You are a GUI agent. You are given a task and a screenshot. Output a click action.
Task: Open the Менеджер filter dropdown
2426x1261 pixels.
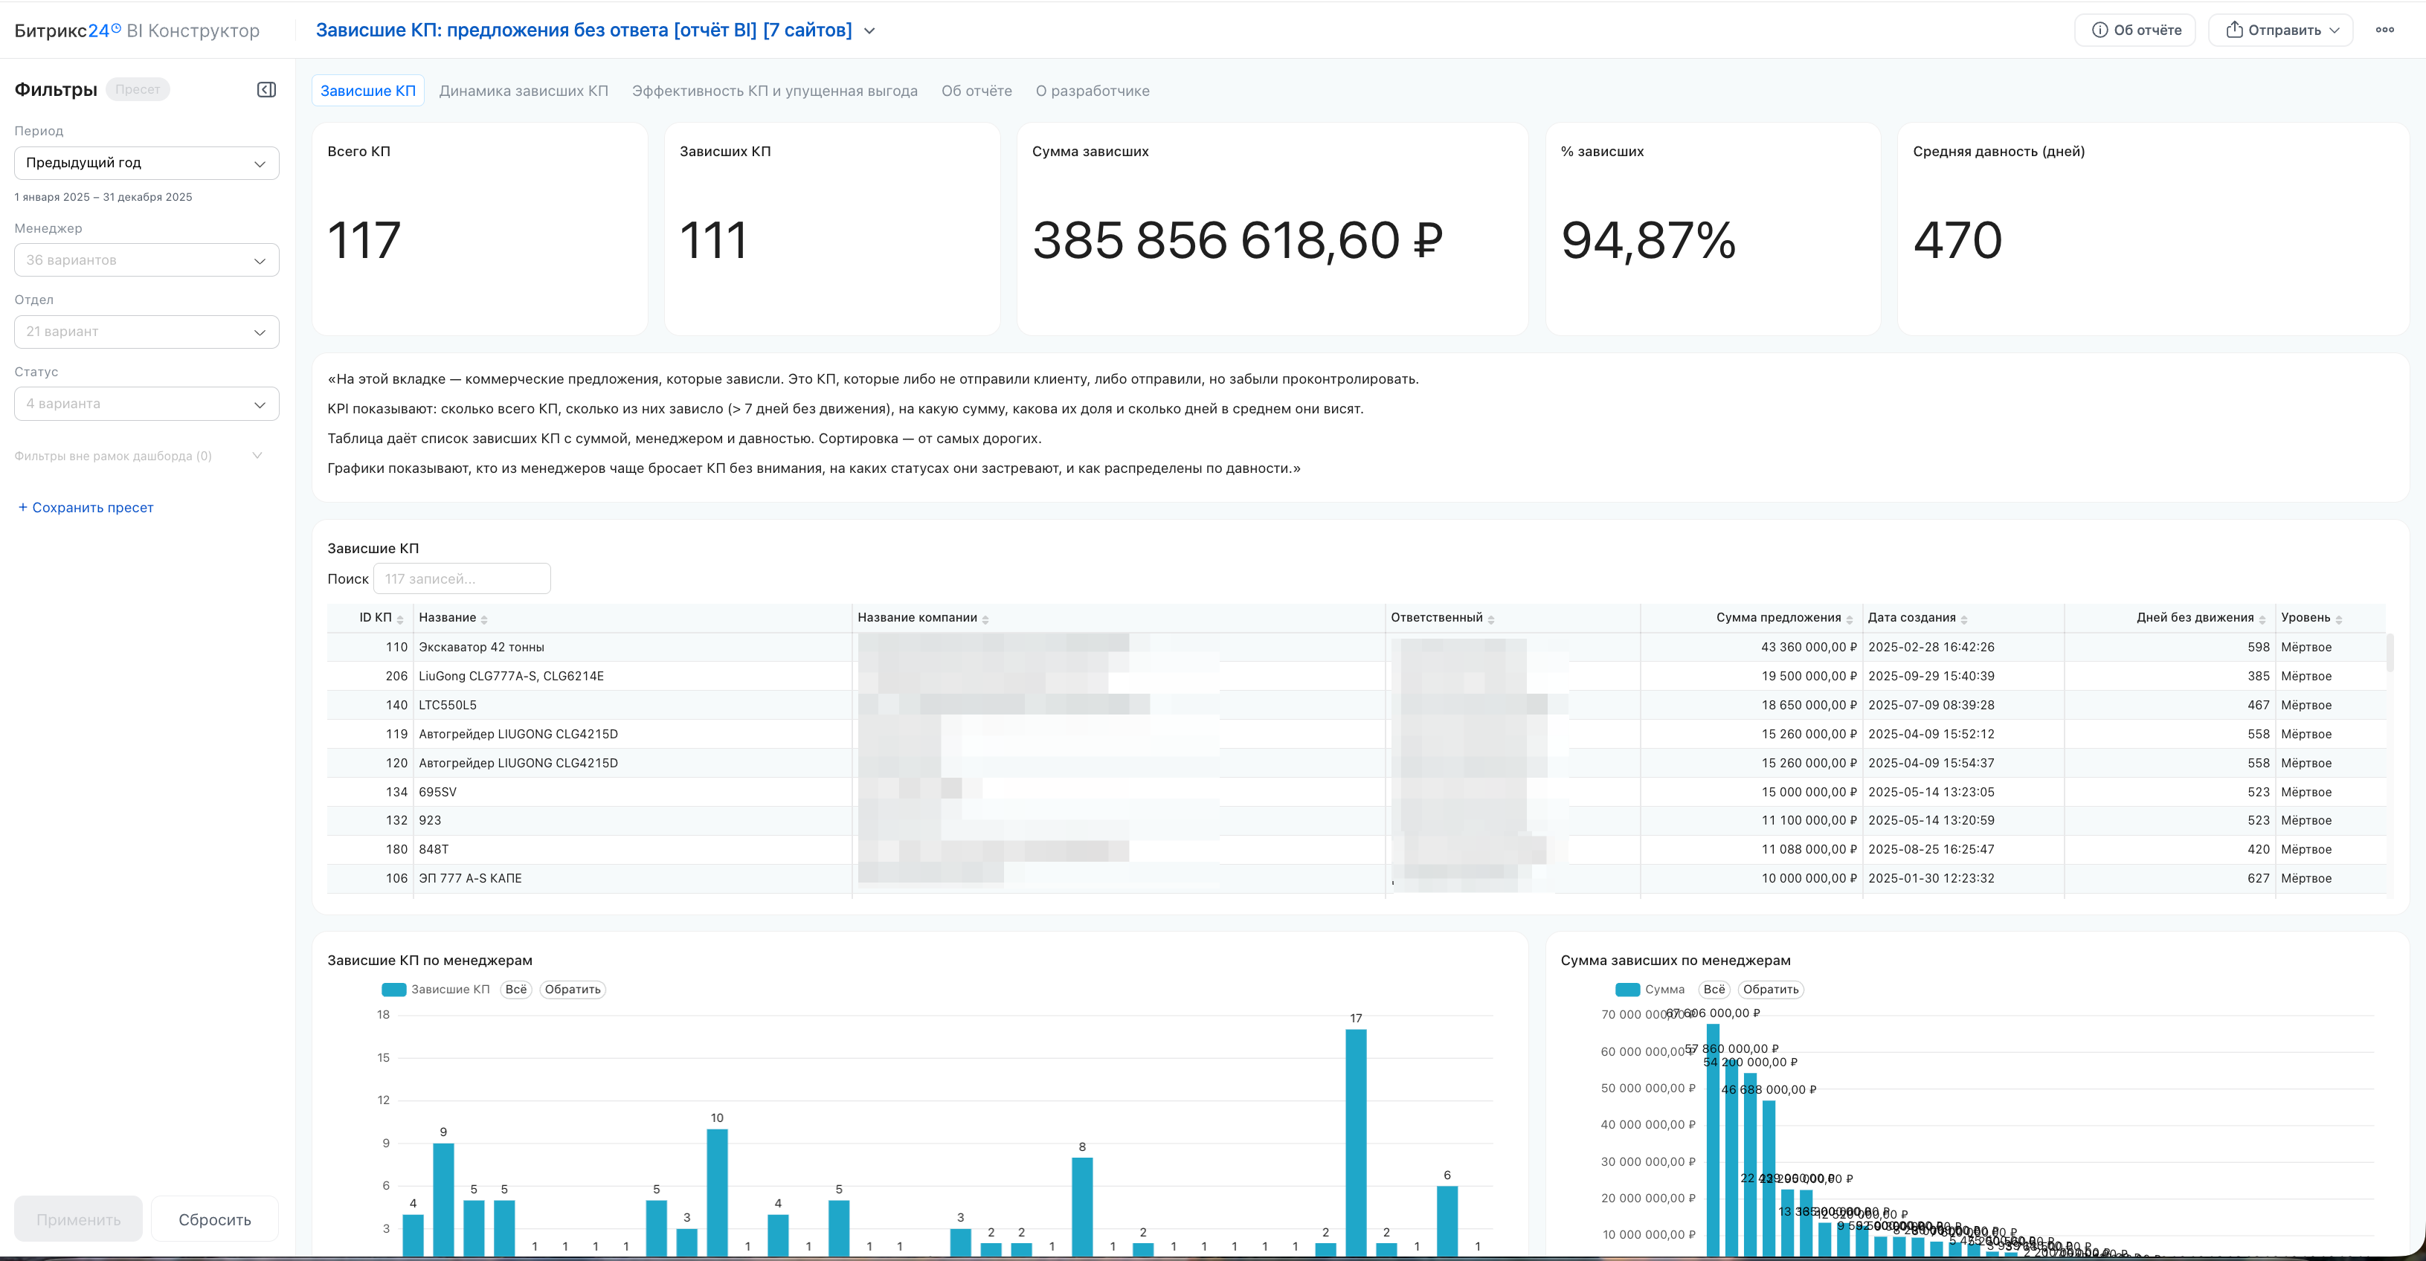click(147, 260)
